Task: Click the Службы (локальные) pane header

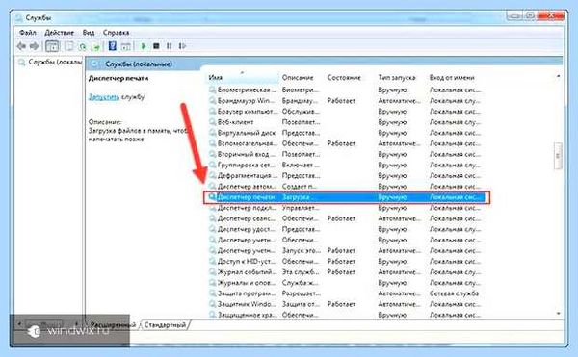Action: pyautogui.click(x=139, y=64)
